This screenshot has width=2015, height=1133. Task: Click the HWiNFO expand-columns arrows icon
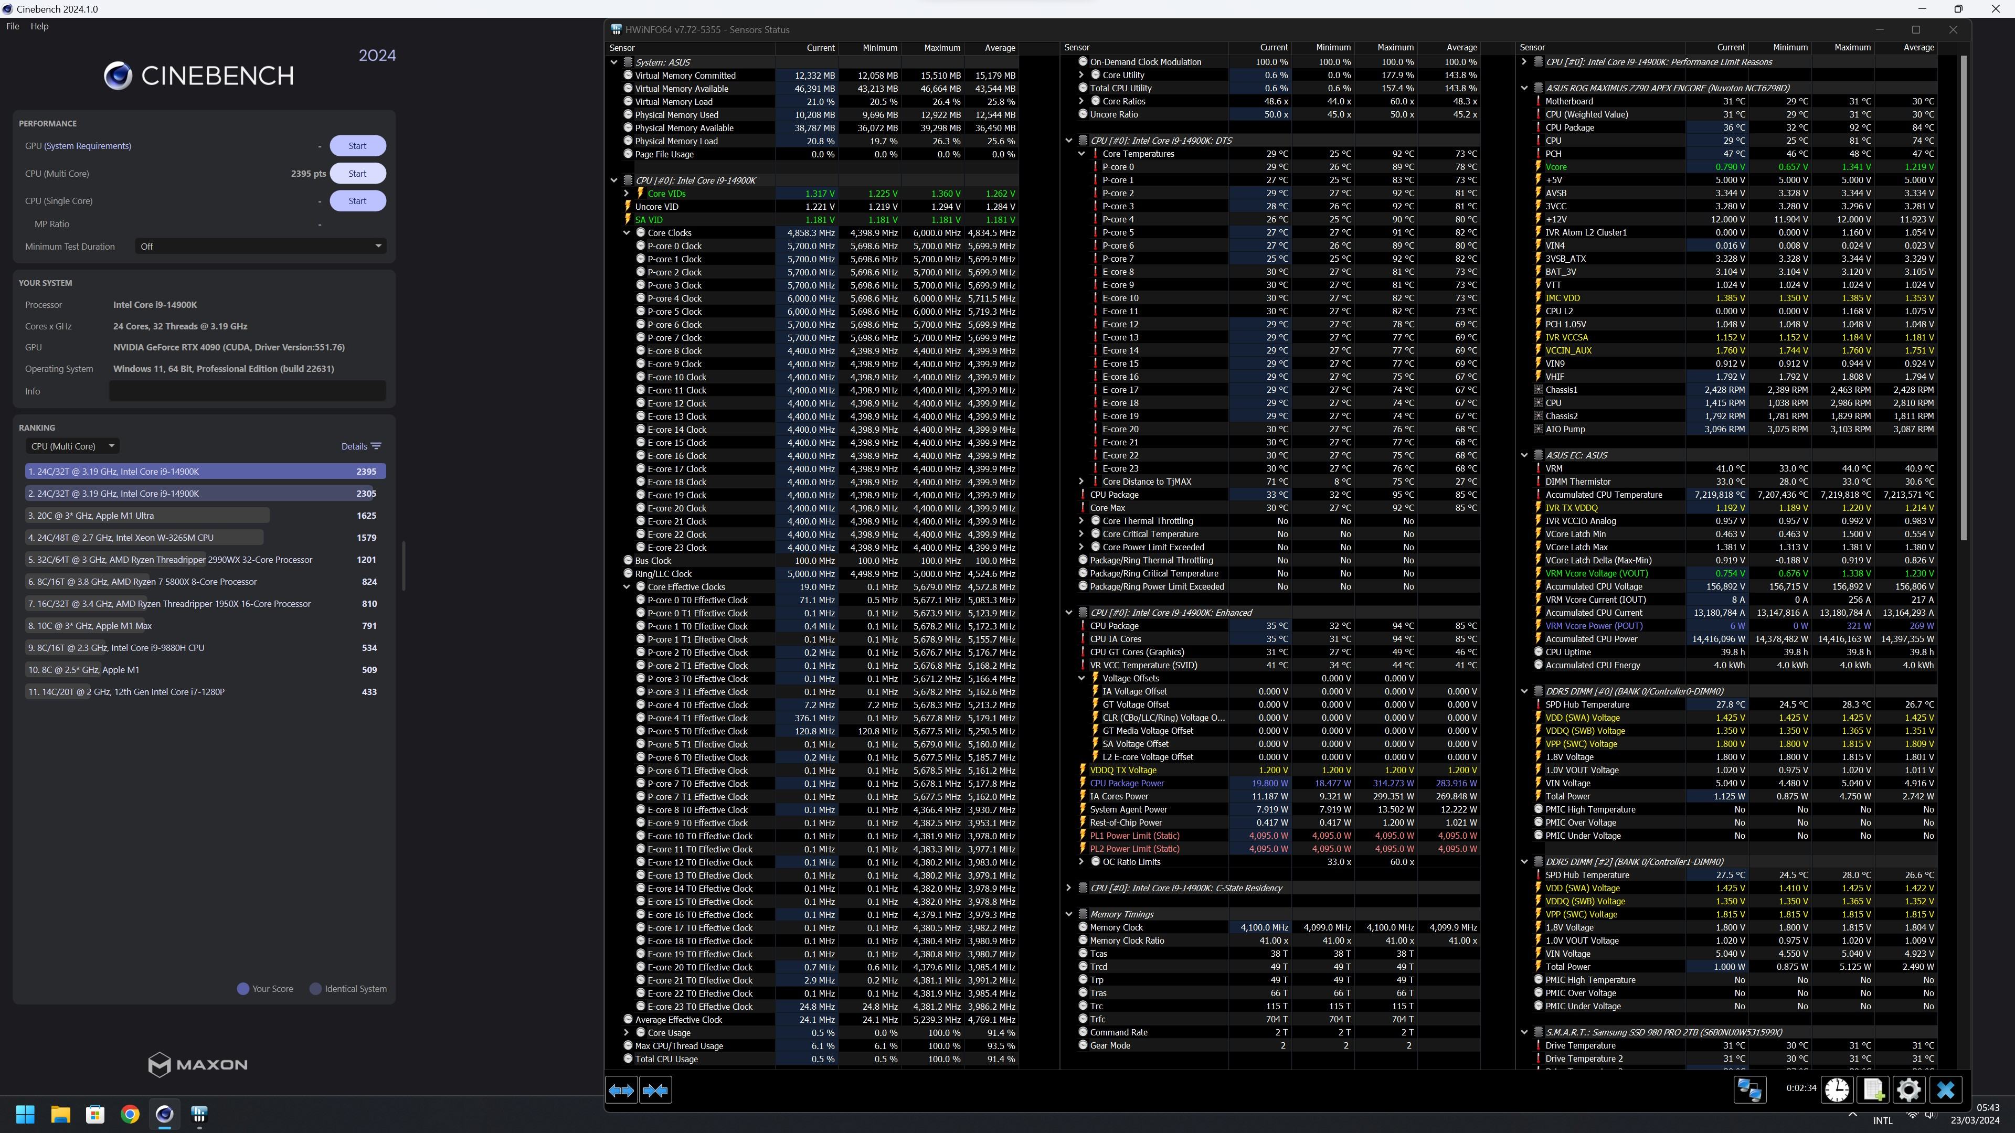(621, 1090)
